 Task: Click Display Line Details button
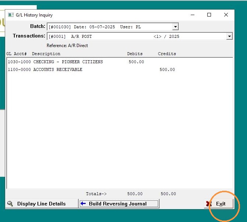[42, 204]
